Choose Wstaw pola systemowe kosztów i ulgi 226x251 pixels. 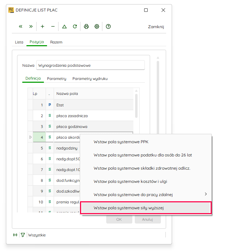coord(146,181)
